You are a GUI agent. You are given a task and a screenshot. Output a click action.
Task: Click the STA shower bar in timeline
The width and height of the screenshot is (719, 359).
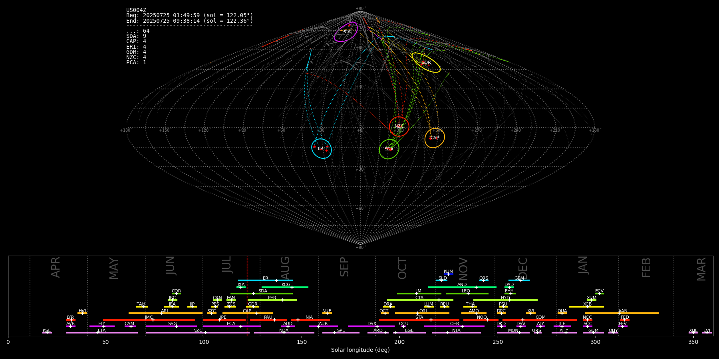pos(419,320)
